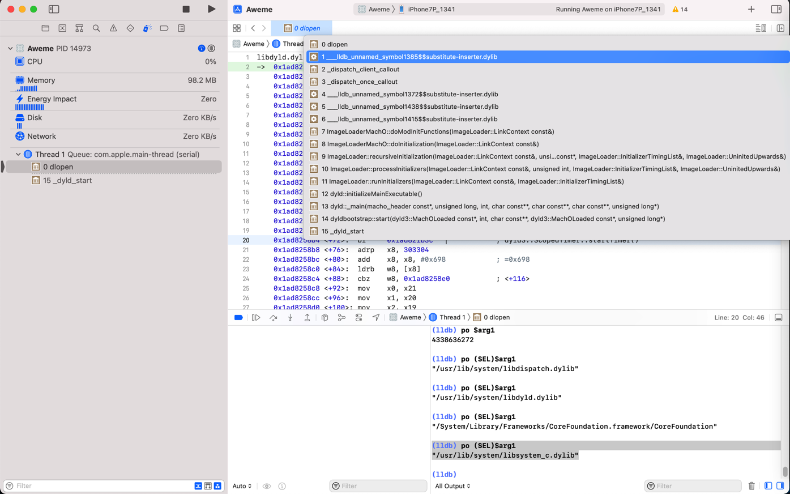This screenshot has width=790, height=494.
Task: Open editor options lines icon
Action: click(x=761, y=28)
